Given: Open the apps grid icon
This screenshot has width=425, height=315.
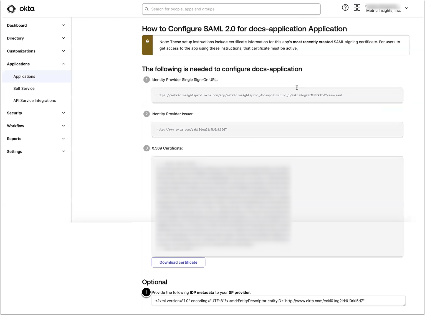Looking at the screenshot, I should pyautogui.click(x=357, y=8).
